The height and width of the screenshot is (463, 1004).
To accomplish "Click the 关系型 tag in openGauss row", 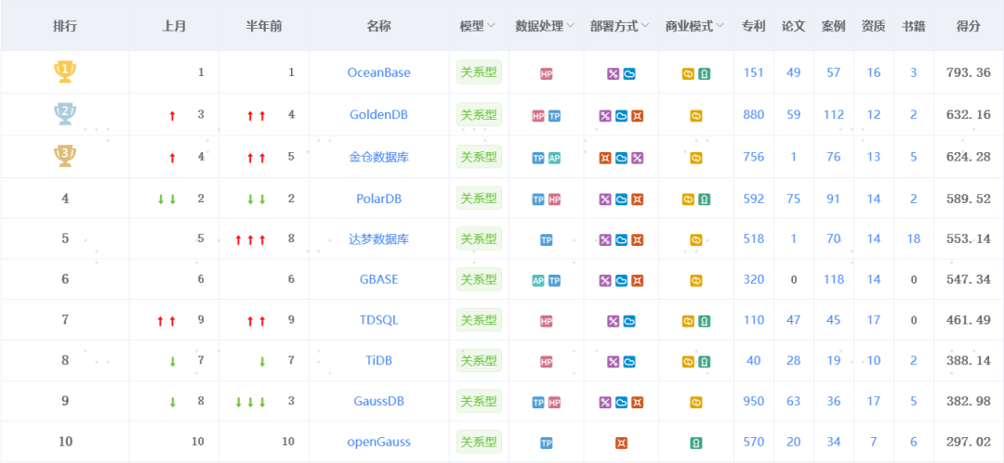I will (479, 442).
